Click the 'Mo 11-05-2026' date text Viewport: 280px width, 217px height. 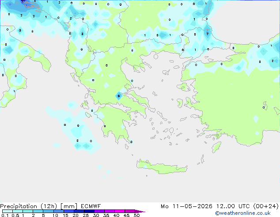click(186, 206)
